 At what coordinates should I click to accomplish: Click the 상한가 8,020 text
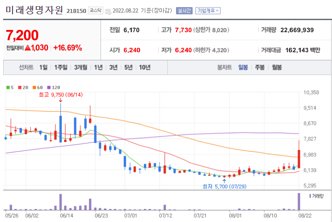(x=211, y=30)
